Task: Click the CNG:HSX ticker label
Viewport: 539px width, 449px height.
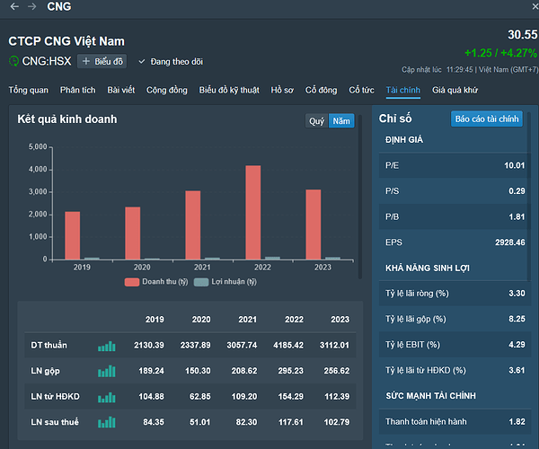Action: pos(47,61)
